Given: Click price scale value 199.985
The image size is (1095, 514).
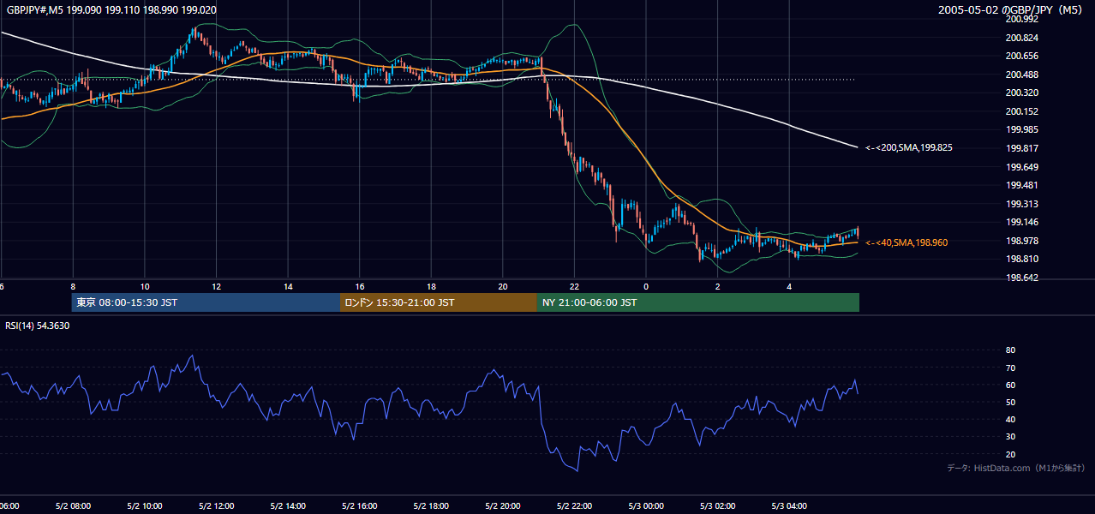Looking at the screenshot, I should click(x=1020, y=130).
